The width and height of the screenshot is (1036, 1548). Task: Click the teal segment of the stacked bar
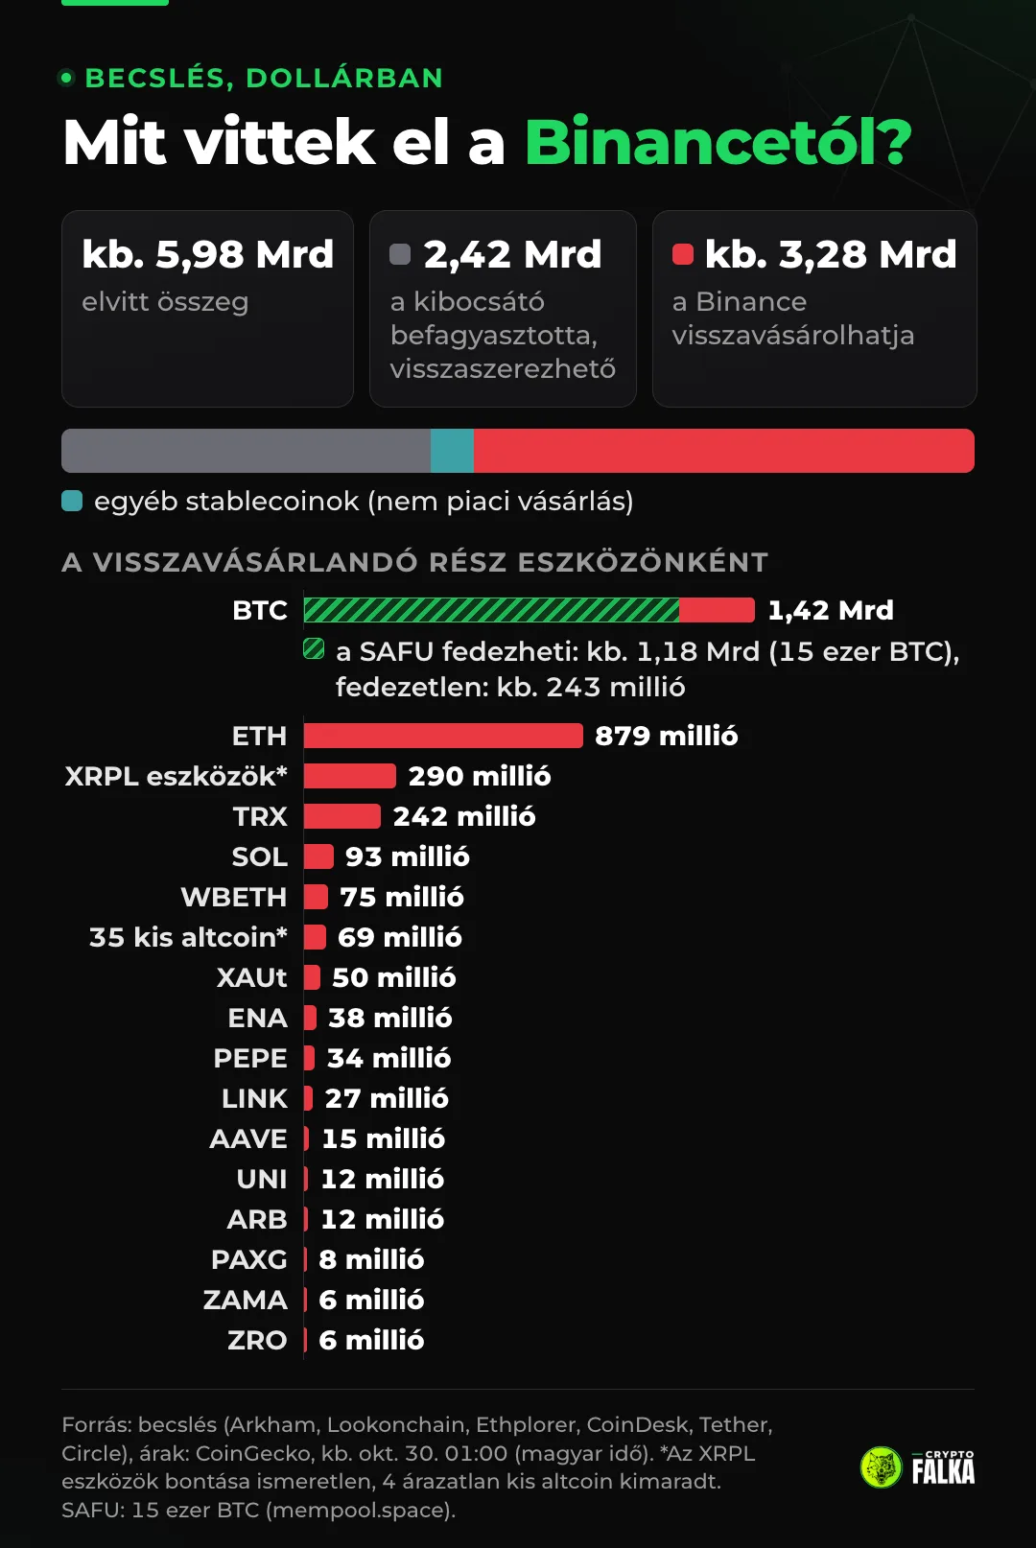click(452, 451)
